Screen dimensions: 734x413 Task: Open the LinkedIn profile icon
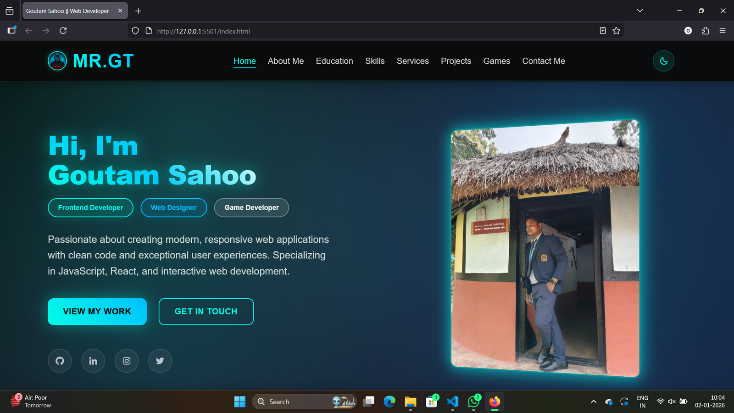pos(93,361)
